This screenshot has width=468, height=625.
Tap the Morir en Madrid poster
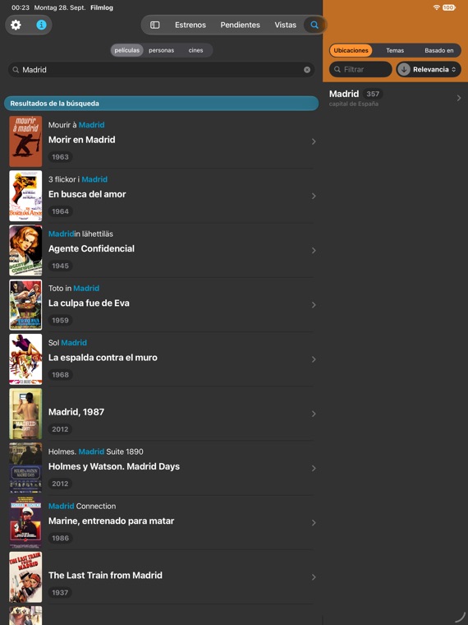25,141
